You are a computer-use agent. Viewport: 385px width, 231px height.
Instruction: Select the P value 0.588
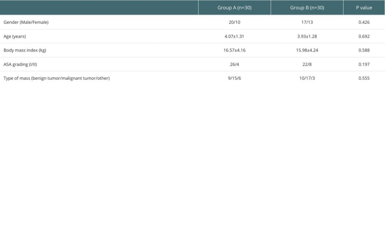(x=364, y=50)
